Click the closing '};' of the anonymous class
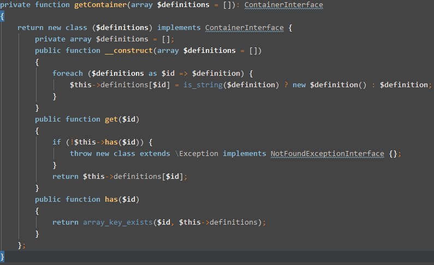Screen dimensions: 434x265 22,245
